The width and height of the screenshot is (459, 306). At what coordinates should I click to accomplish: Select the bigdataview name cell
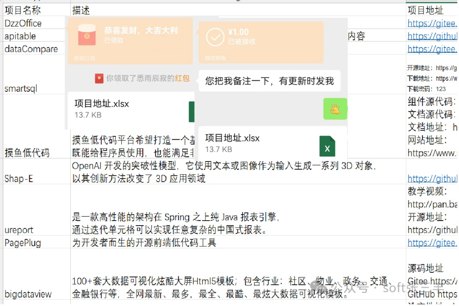point(37,274)
